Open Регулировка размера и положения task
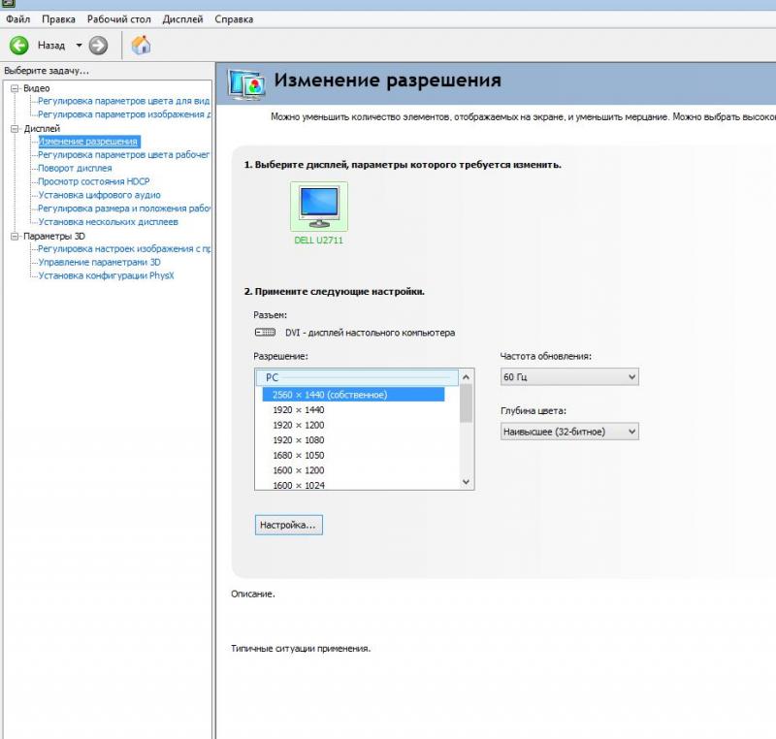The width and height of the screenshot is (776, 739). (124, 209)
